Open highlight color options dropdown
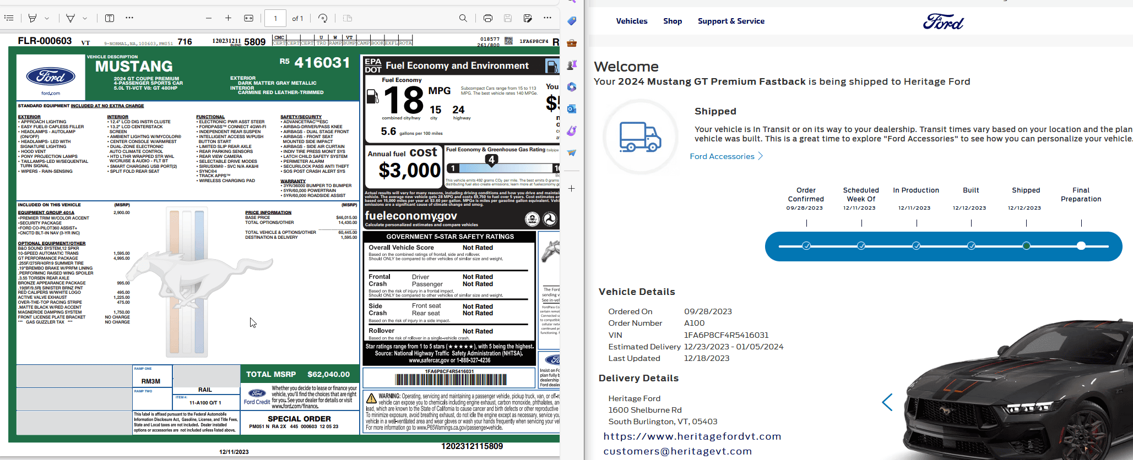 pos(47,18)
